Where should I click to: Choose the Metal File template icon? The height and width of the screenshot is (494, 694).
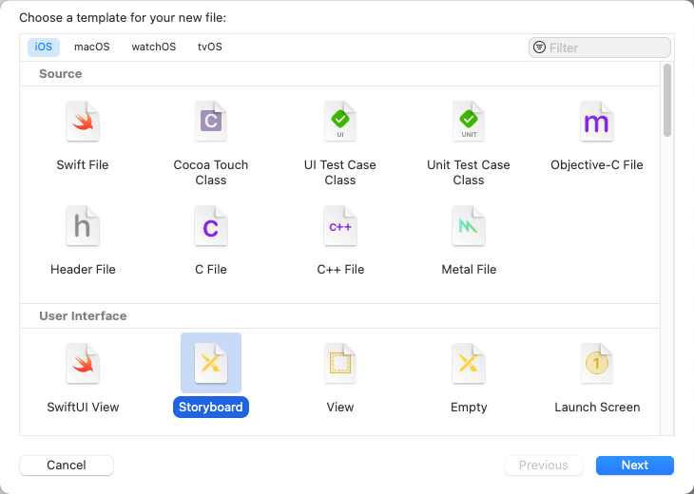coord(468,227)
